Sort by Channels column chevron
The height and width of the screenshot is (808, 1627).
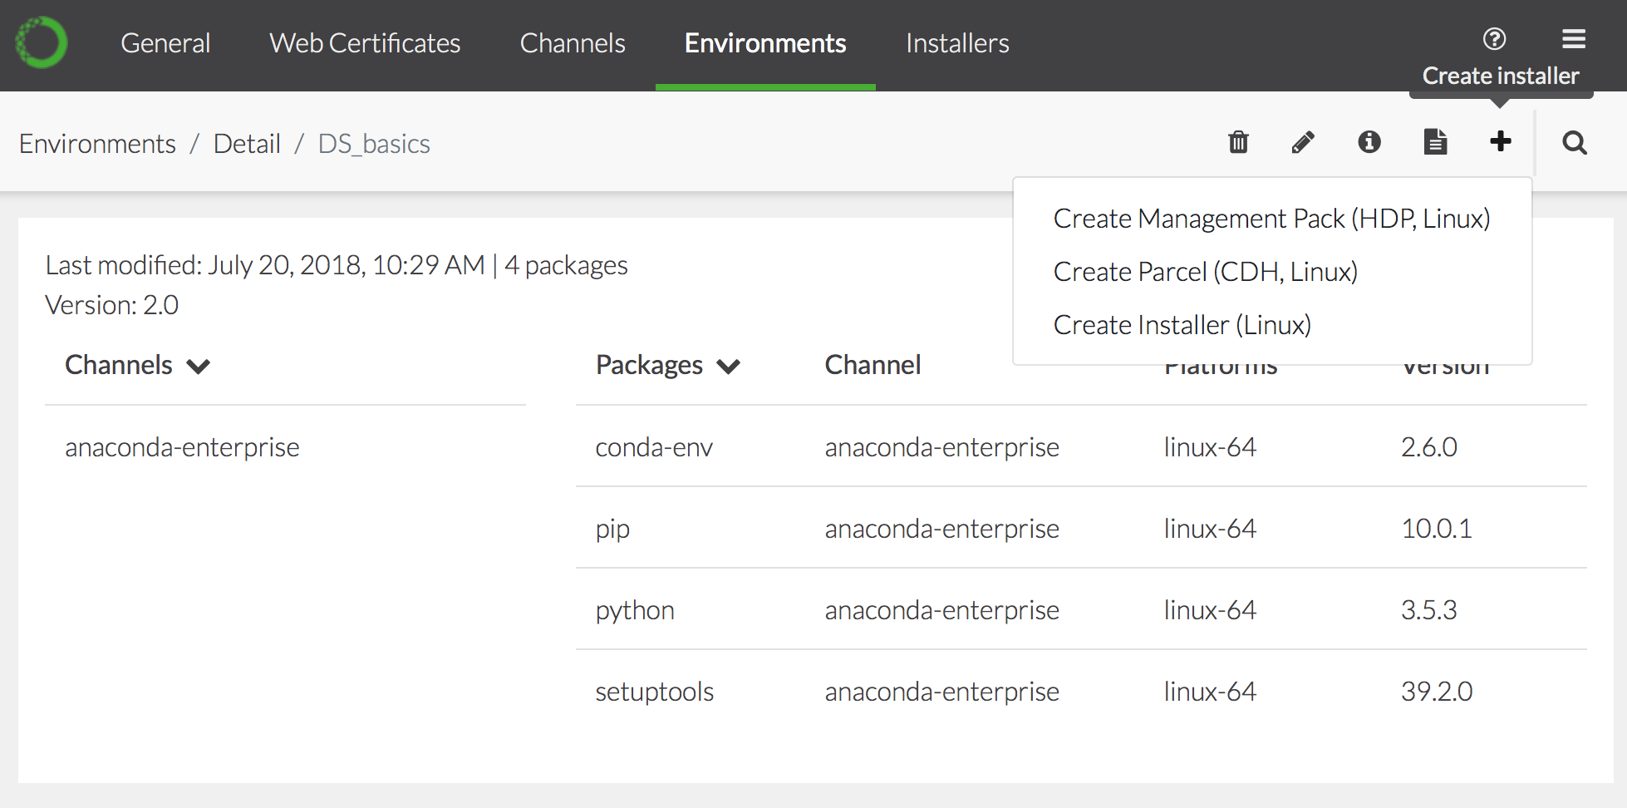tap(199, 367)
